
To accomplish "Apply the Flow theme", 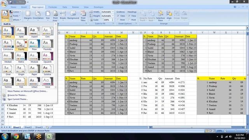I will pyautogui.click(x=35, y=45).
